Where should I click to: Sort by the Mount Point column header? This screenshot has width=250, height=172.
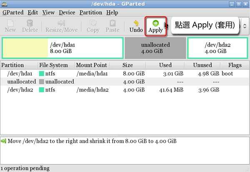pyautogui.click(x=92, y=65)
